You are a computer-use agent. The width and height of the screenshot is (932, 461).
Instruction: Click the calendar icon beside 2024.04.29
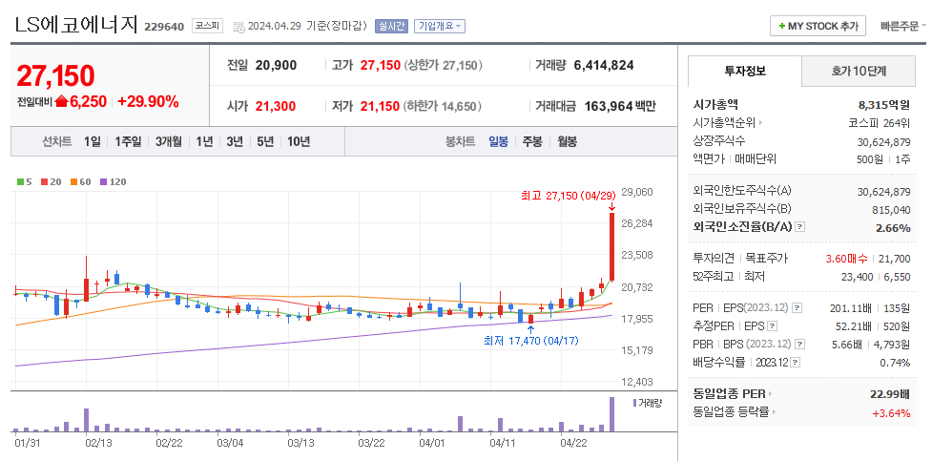coord(238,26)
